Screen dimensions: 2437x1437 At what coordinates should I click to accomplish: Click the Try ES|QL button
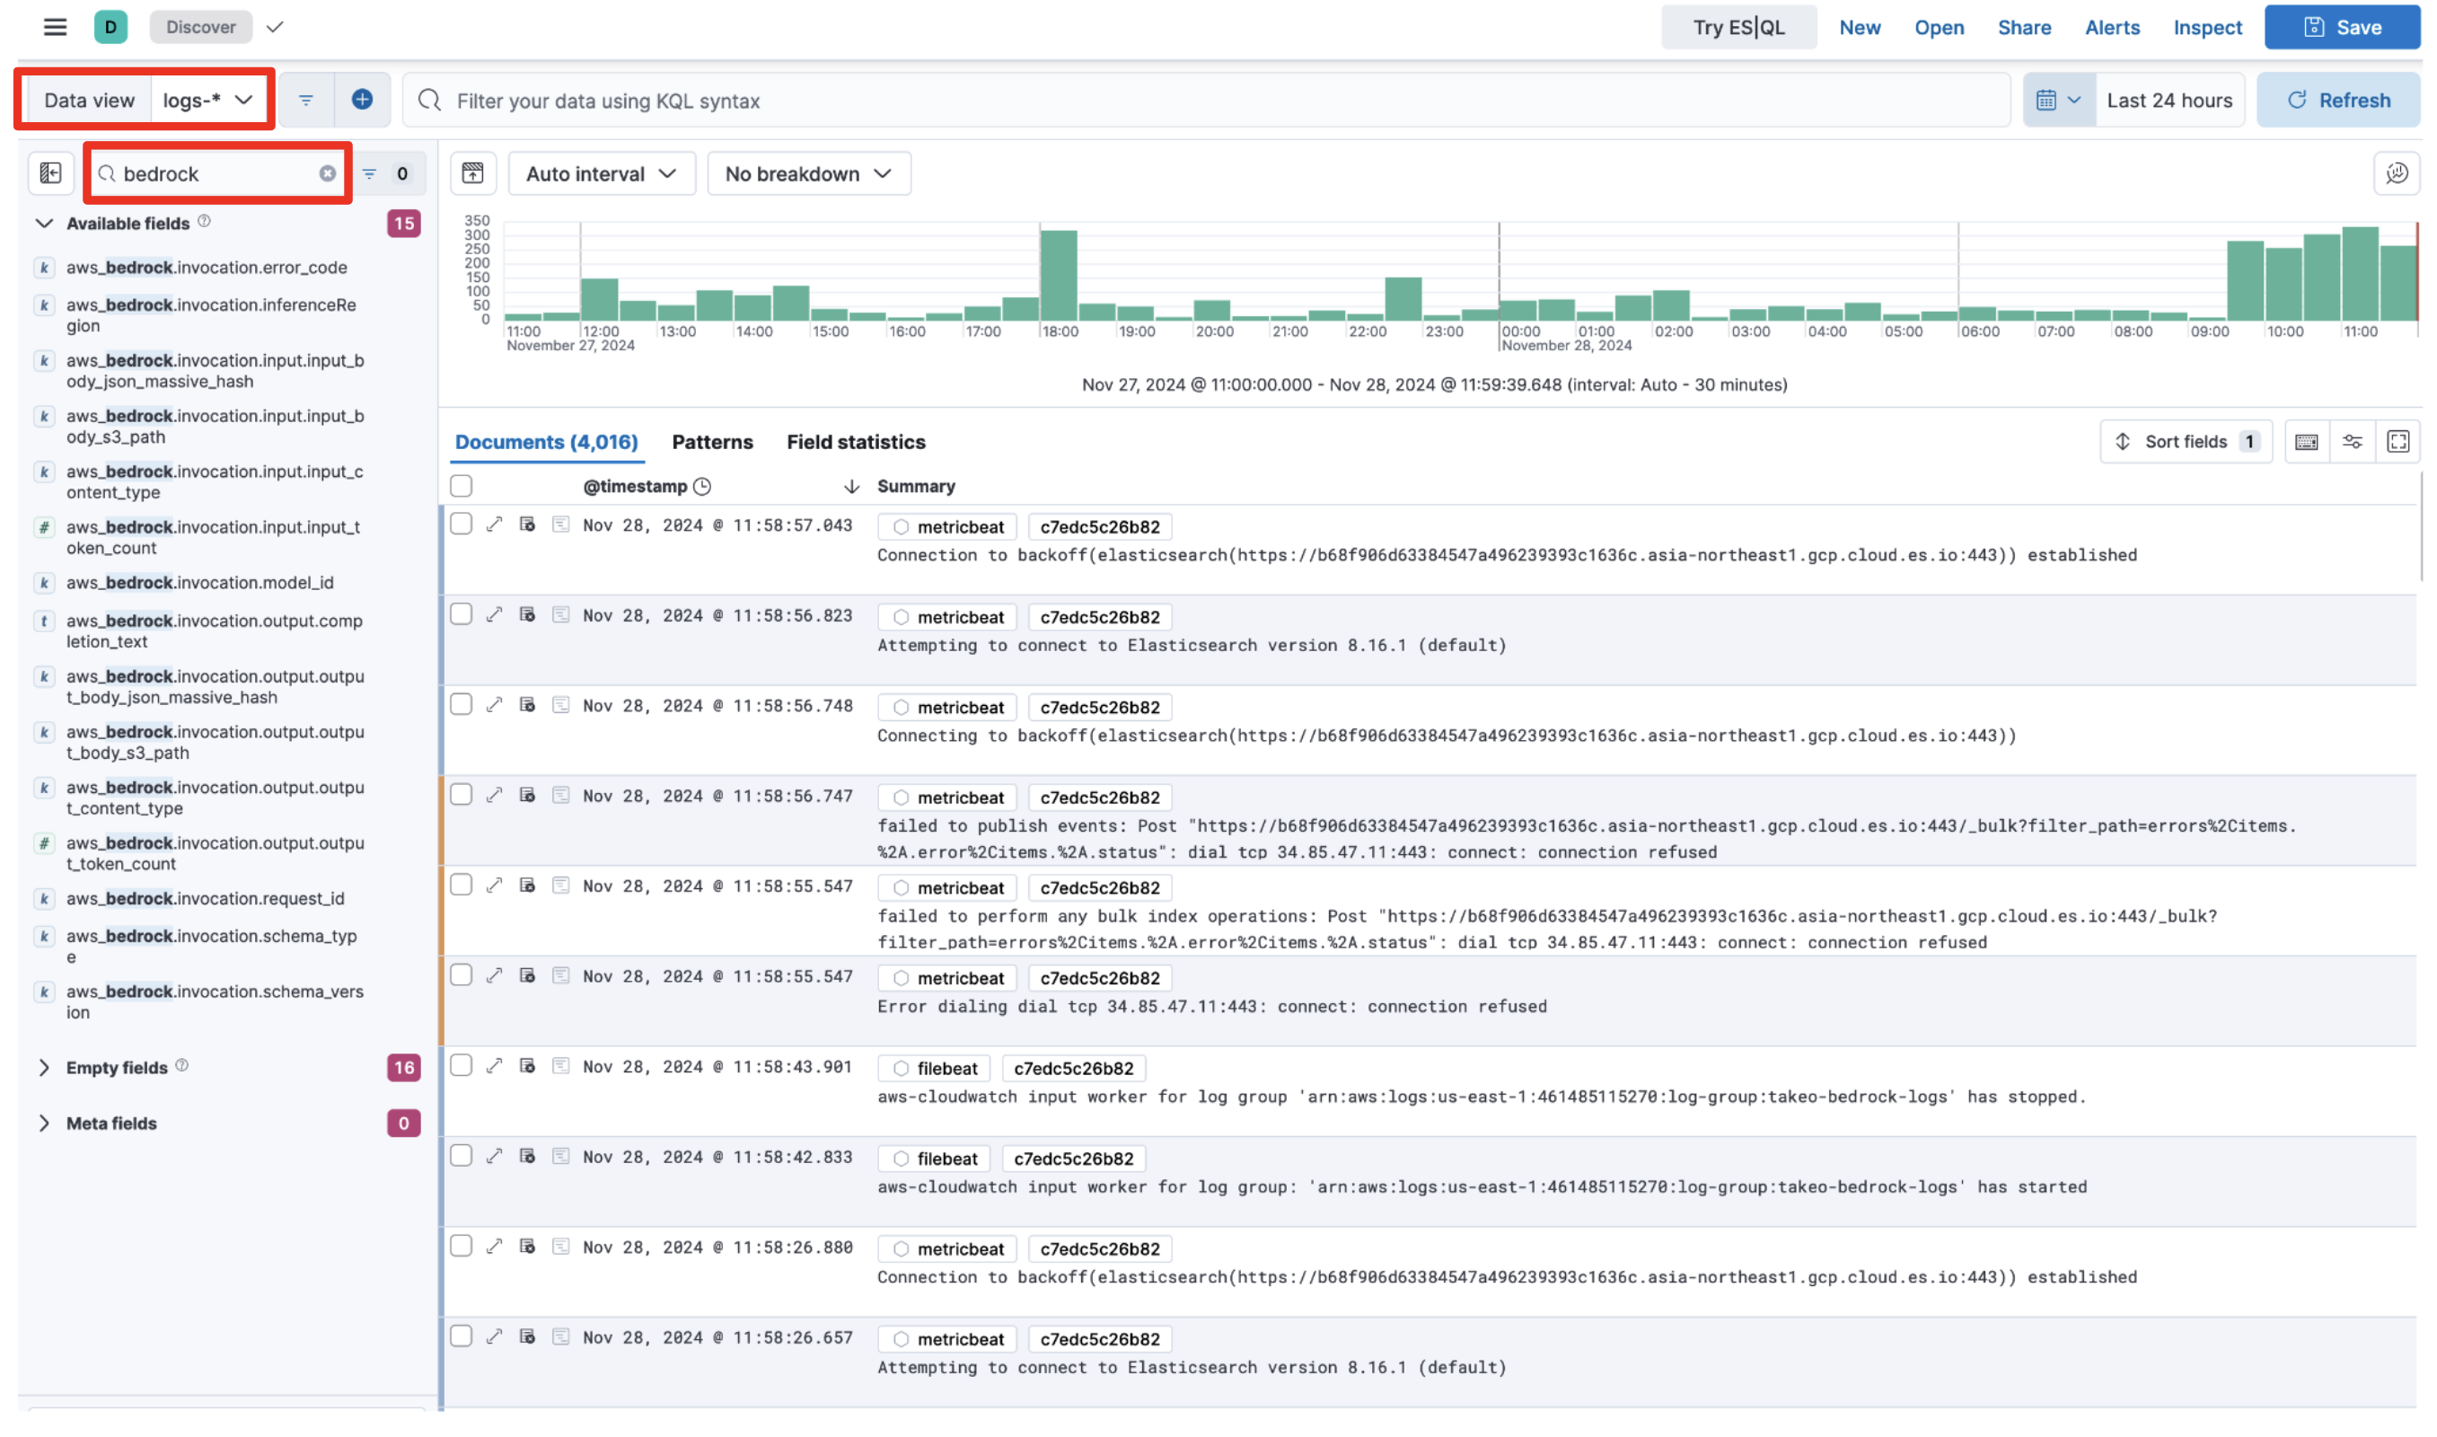[1738, 27]
